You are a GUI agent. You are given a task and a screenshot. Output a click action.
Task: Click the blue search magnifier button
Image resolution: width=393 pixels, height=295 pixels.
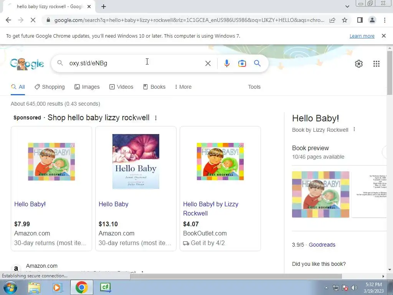[x=257, y=63]
